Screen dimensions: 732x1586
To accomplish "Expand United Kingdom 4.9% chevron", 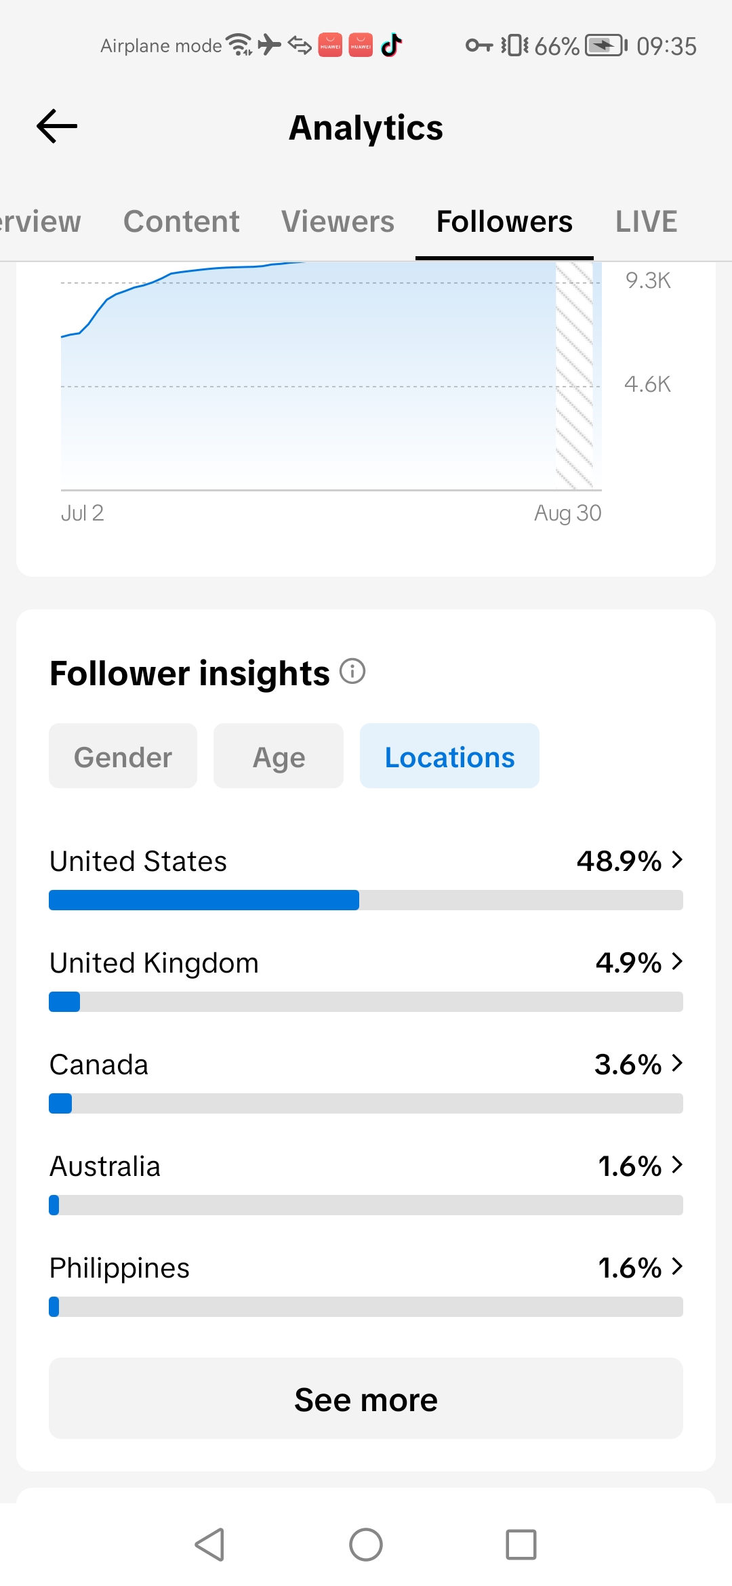I will pyautogui.click(x=676, y=962).
